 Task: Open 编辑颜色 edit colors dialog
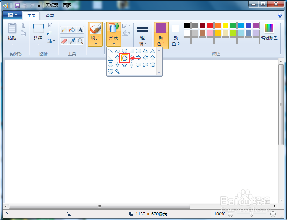tap(269, 31)
